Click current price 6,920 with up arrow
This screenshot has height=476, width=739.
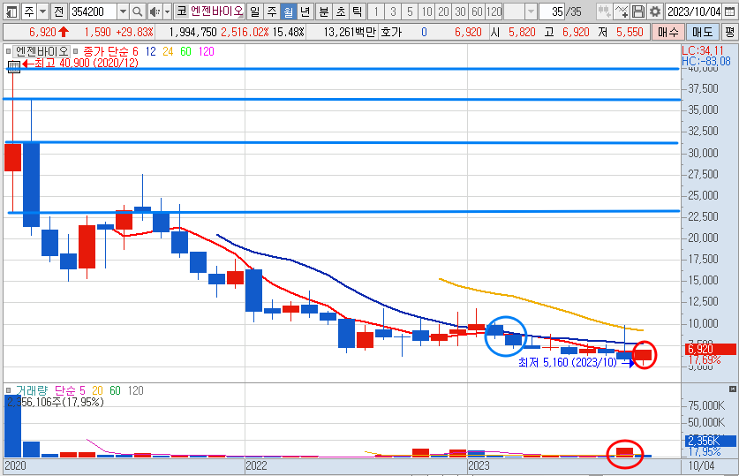(49, 32)
